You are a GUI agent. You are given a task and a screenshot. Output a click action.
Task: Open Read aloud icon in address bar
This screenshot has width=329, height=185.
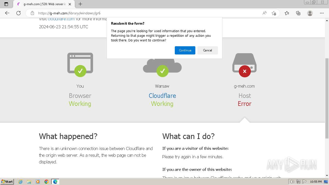264,13
